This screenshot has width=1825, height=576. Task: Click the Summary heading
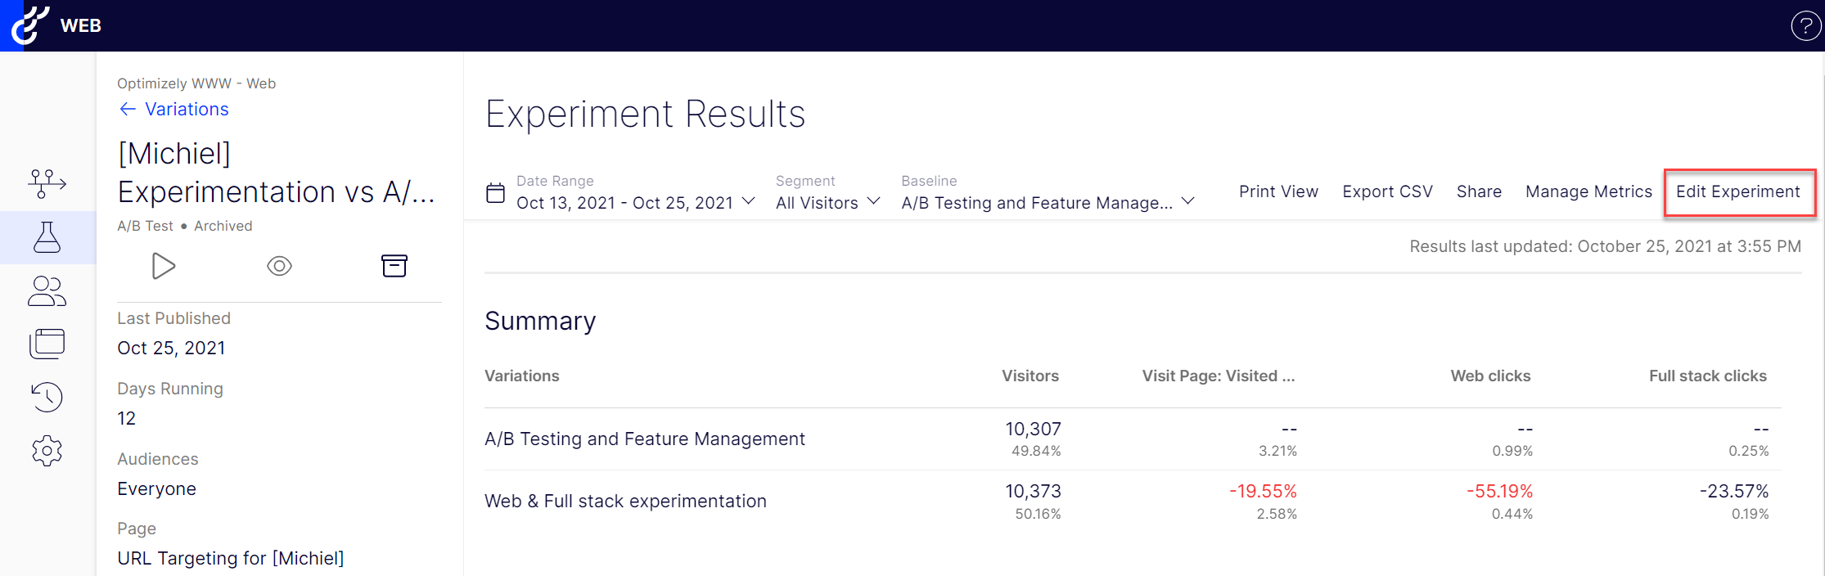pyautogui.click(x=540, y=322)
